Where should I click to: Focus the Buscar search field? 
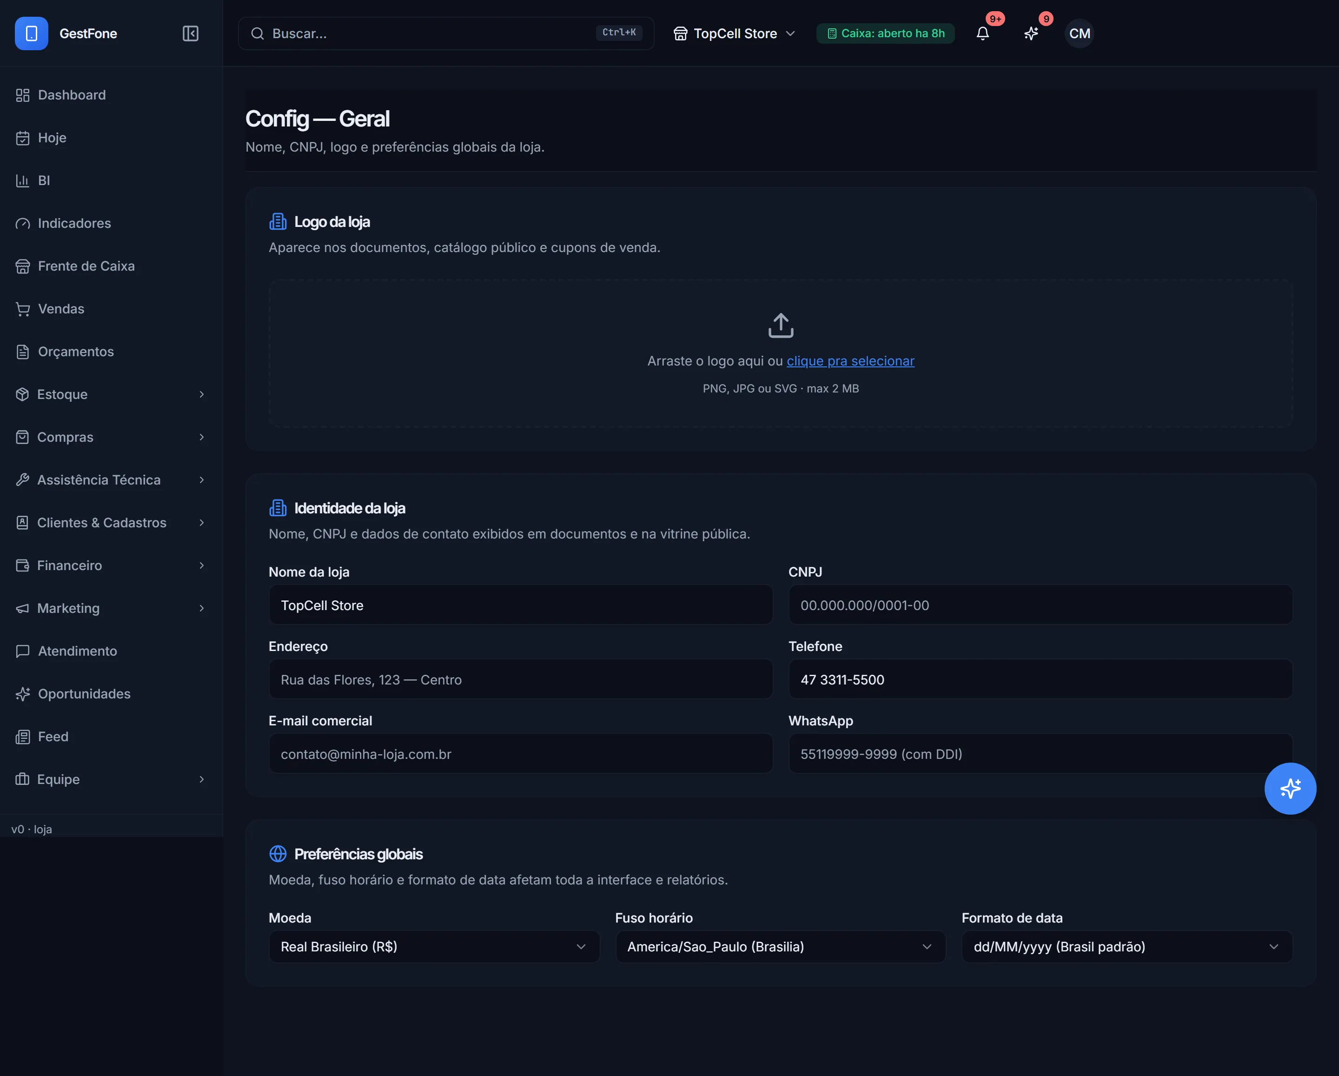pos(446,33)
